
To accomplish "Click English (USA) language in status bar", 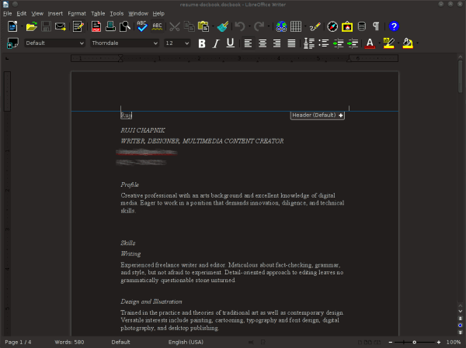I will [x=186, y=342].
